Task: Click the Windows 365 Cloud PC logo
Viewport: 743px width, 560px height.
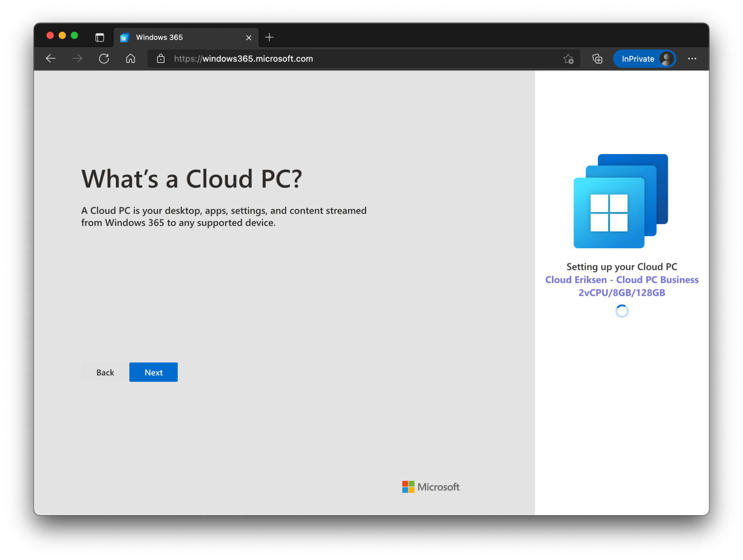Action: [x=621, y=201]
